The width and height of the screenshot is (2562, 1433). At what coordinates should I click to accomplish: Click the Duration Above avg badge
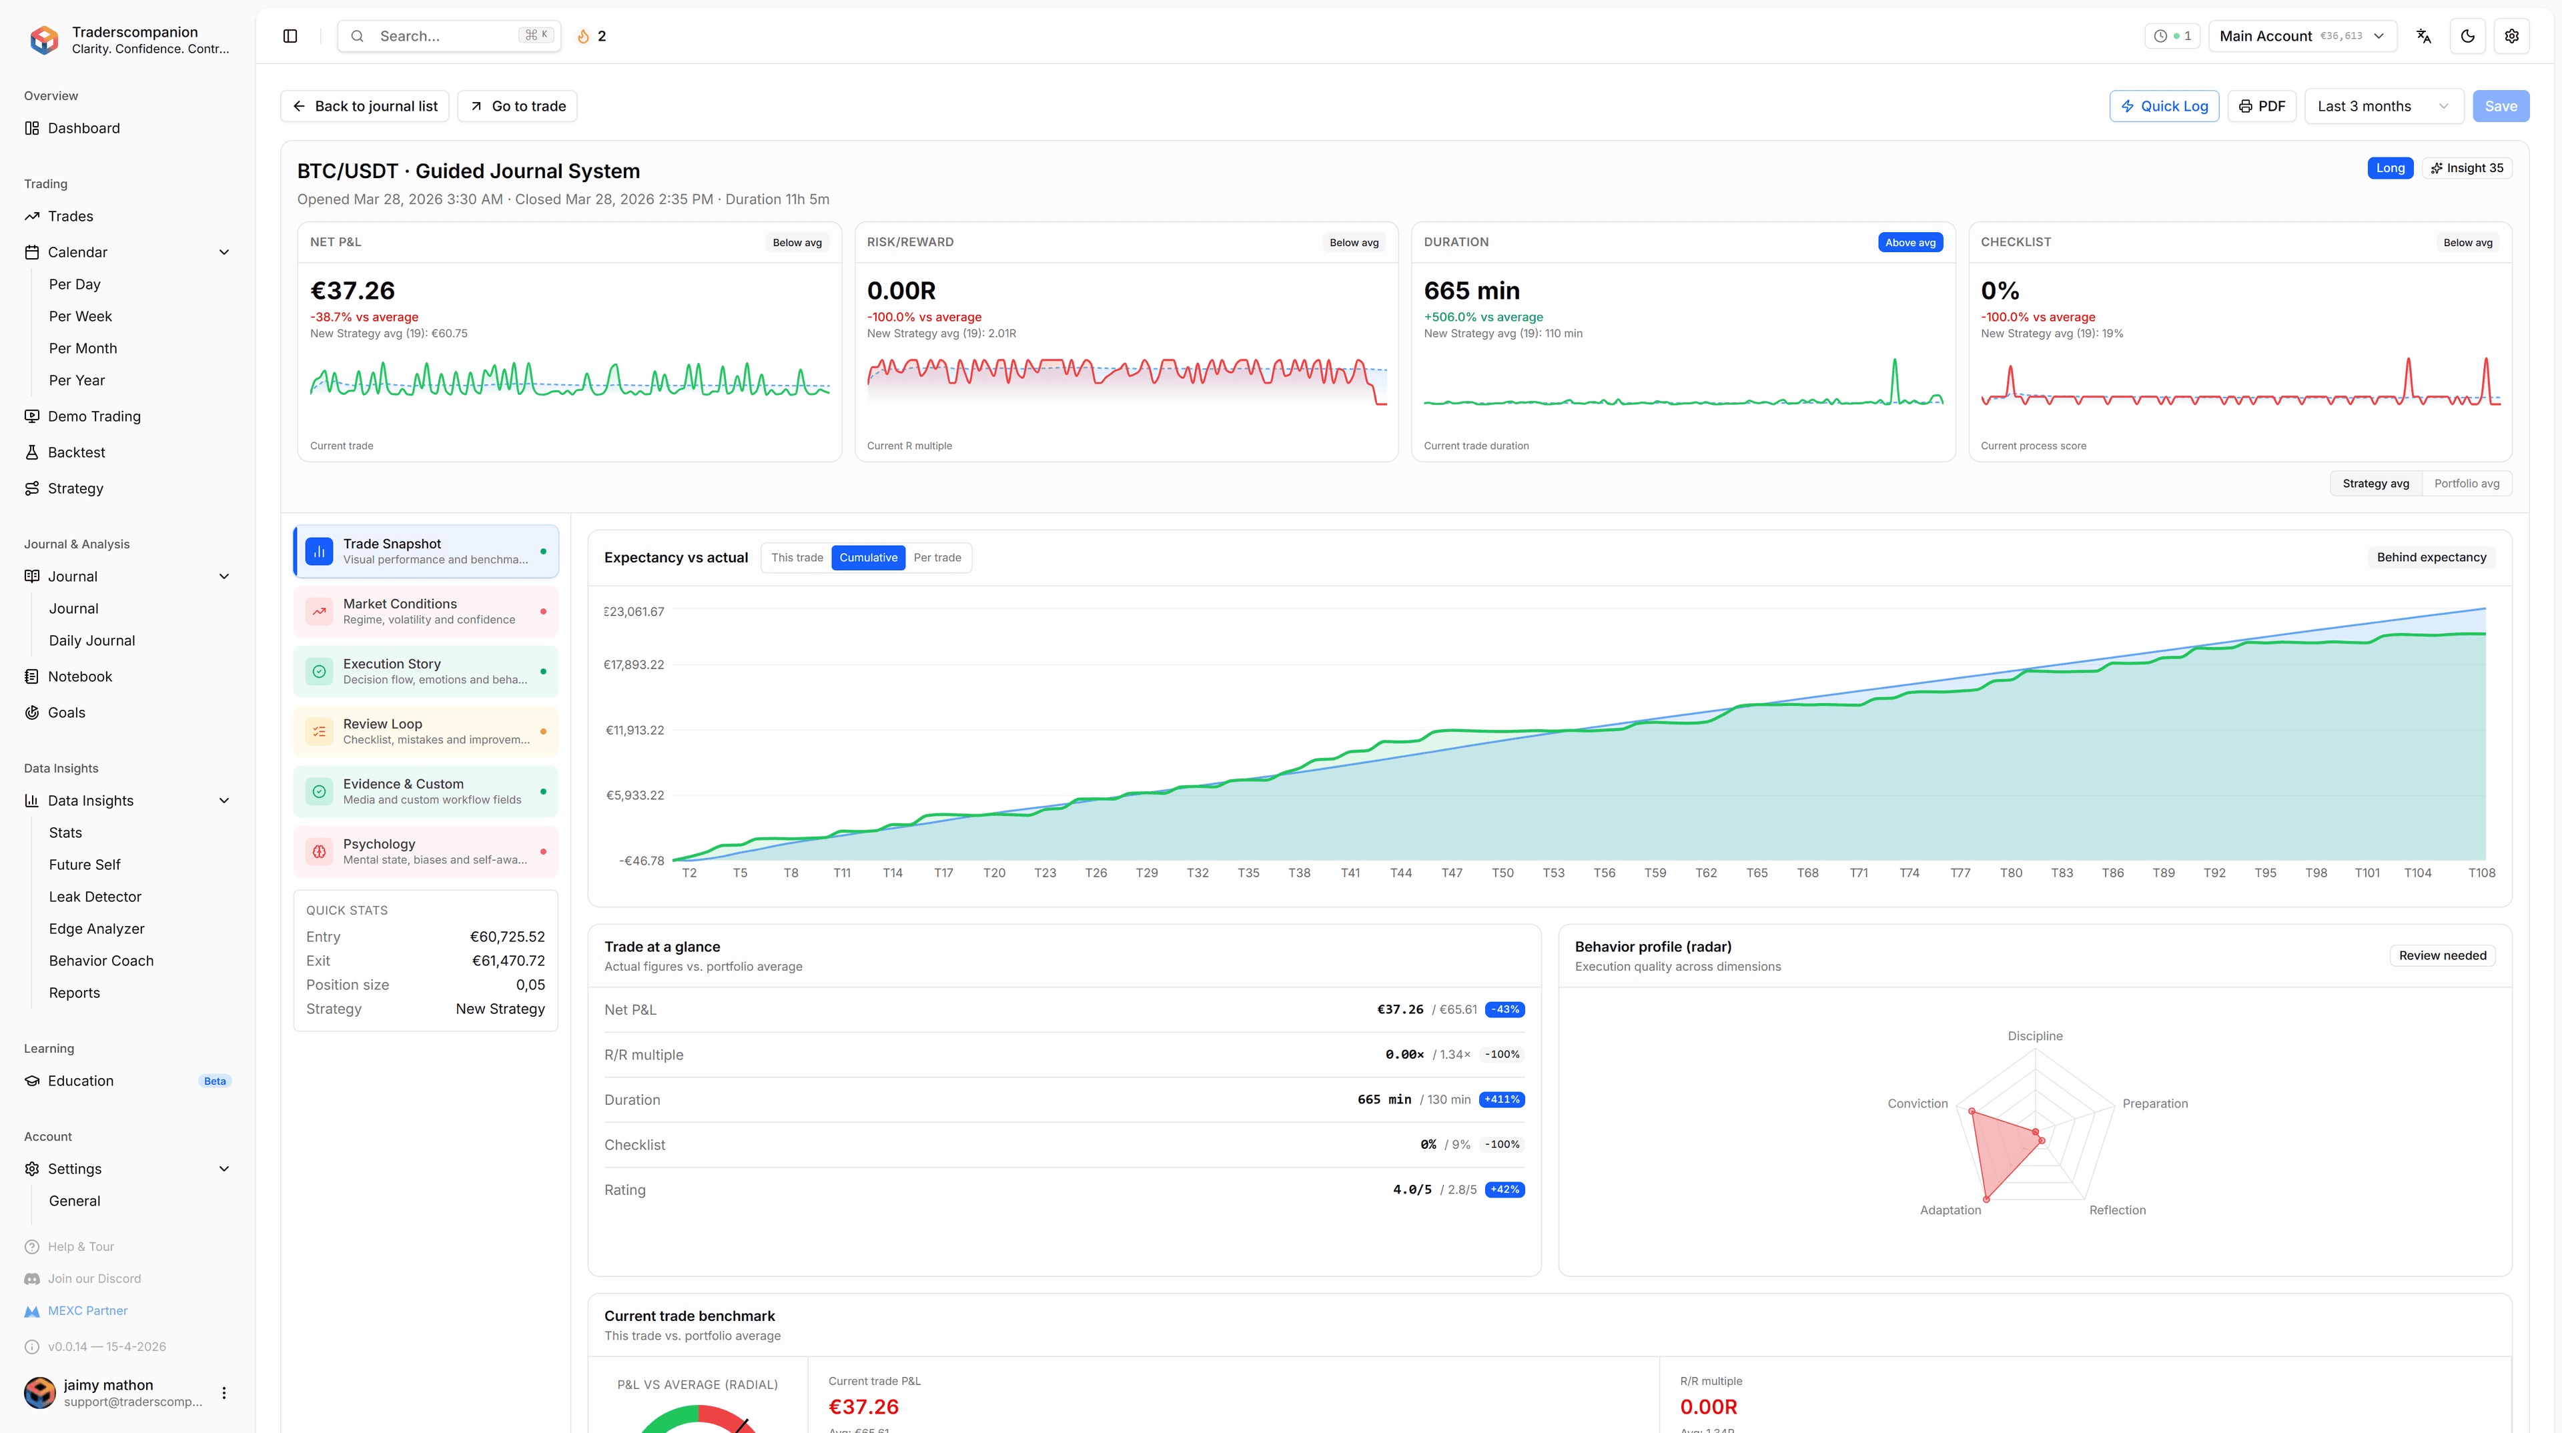(1909, 243)
